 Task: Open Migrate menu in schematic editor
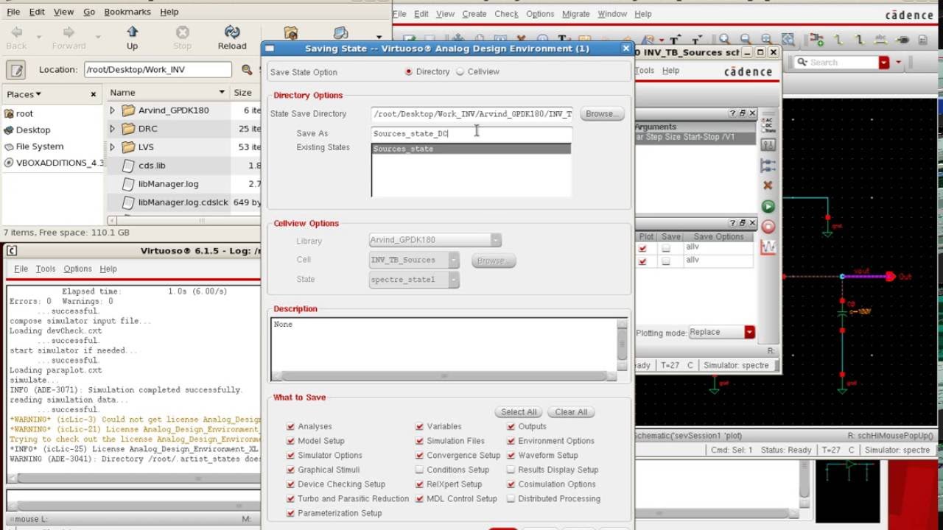tap(575, 14)
